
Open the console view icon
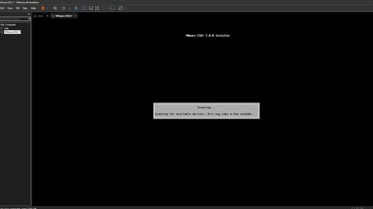112,8
